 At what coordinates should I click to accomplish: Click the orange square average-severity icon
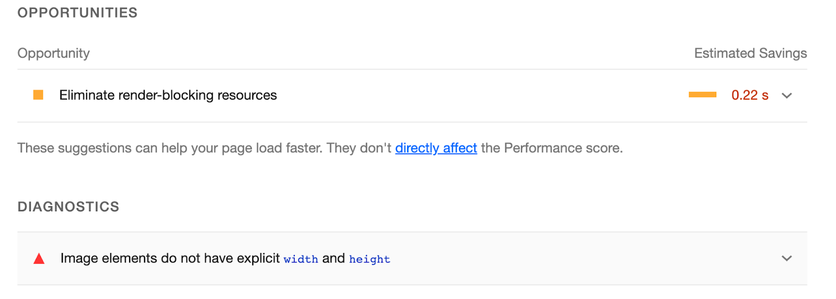38,95
